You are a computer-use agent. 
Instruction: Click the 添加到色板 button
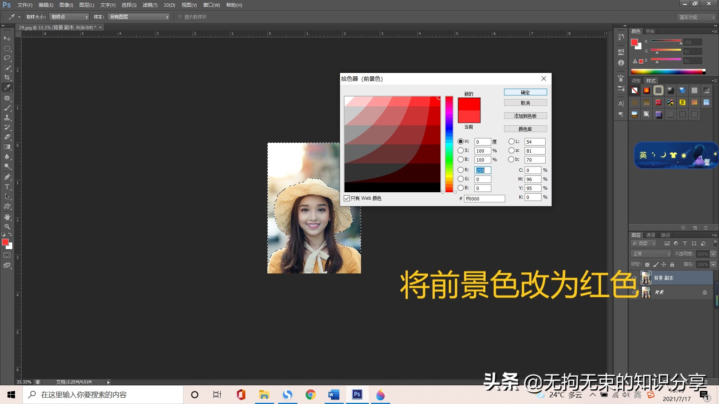[525, 116]
